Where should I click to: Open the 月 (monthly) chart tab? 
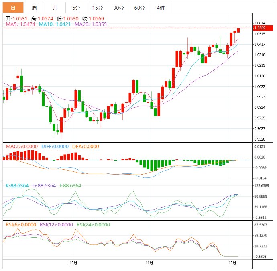click(x=55, y=8)
